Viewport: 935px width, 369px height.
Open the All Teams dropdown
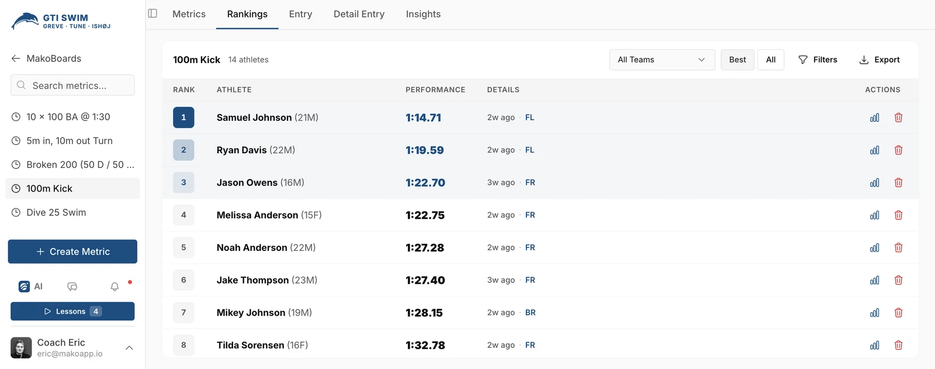click(662, 60)
